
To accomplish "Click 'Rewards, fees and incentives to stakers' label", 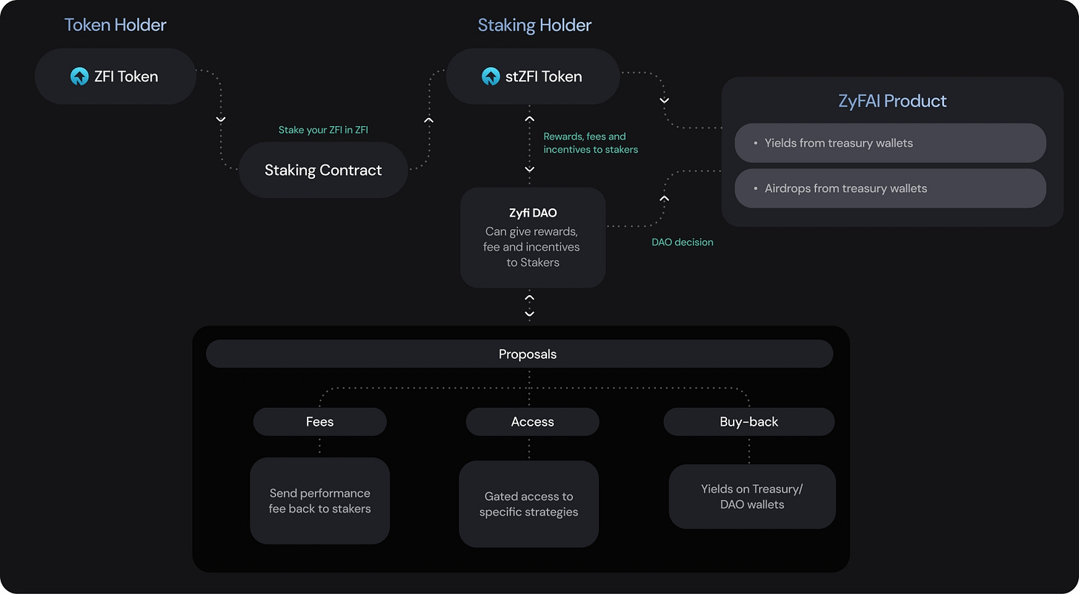I will coord(591,143).
